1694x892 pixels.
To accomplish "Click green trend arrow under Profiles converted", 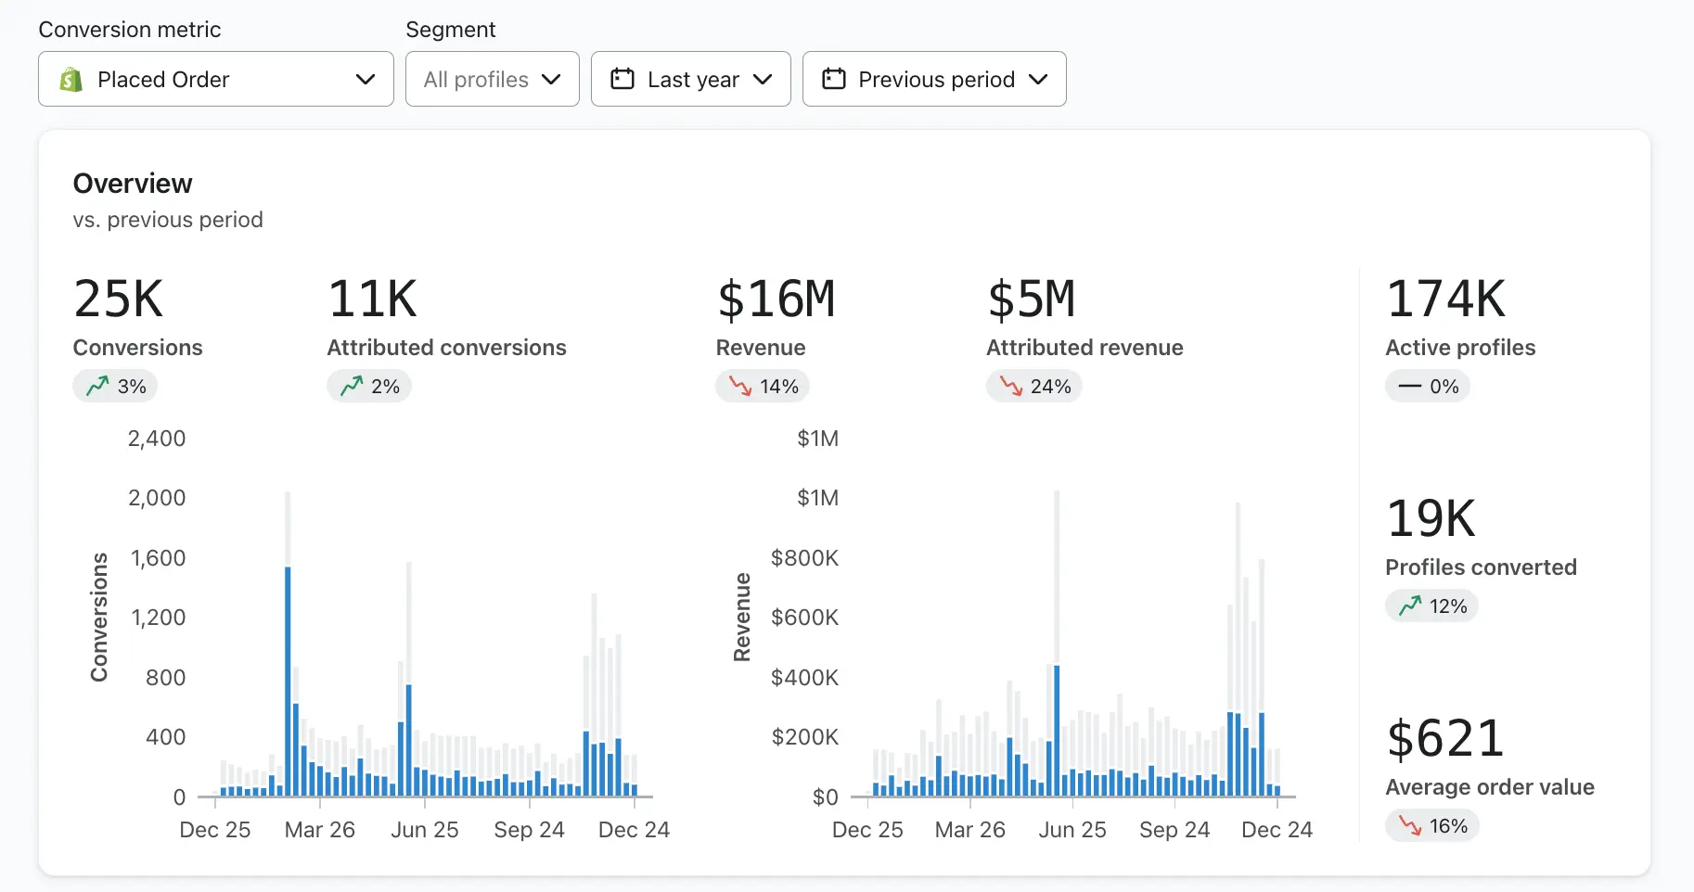I will [1410, 605].
